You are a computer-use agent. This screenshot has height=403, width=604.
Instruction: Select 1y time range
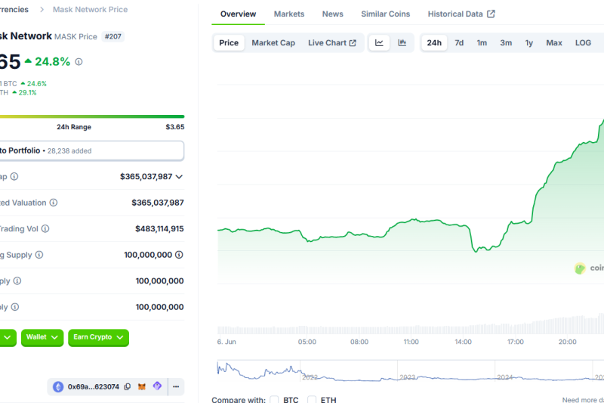point(529,43)
